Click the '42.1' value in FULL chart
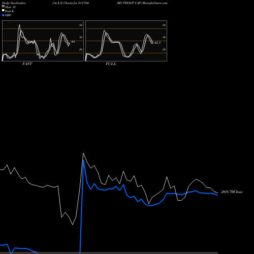The height and width of the screenshot is (254, 254). pos(157,43)
